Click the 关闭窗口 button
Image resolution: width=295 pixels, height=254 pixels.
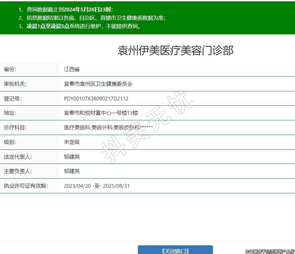click(175, 251)
